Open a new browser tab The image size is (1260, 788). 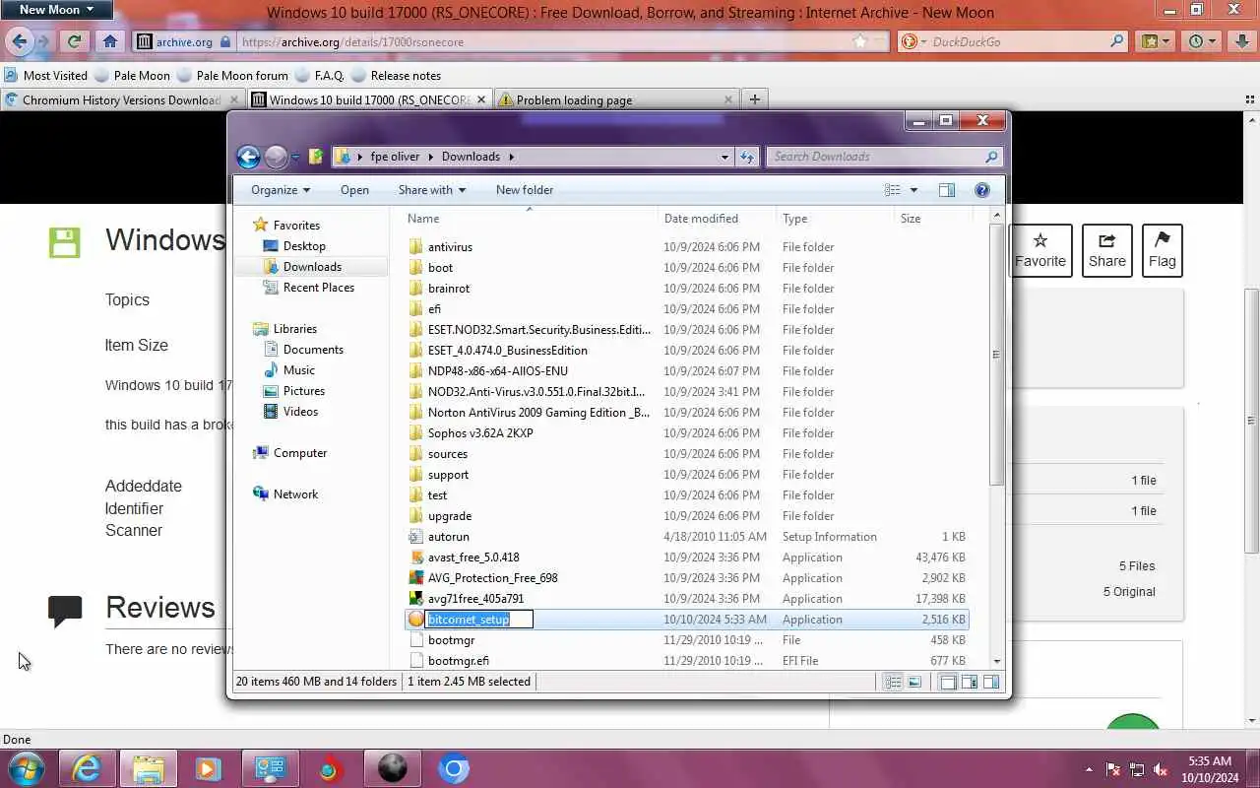[755, 99]
